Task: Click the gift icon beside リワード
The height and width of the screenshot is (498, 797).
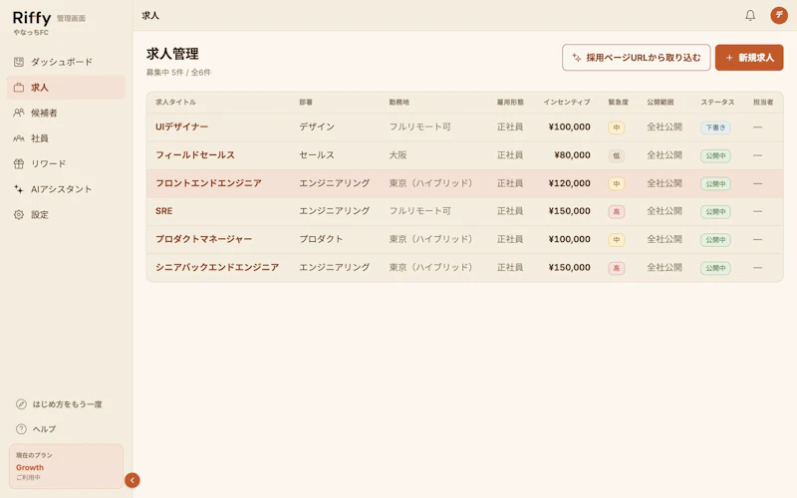Action: (x=19, y=163)
